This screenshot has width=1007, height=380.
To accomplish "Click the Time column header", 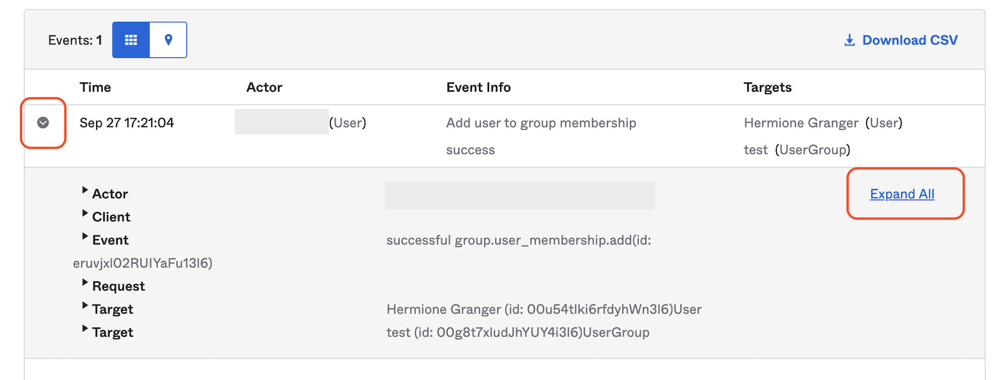I will click(x=95, y=87).
